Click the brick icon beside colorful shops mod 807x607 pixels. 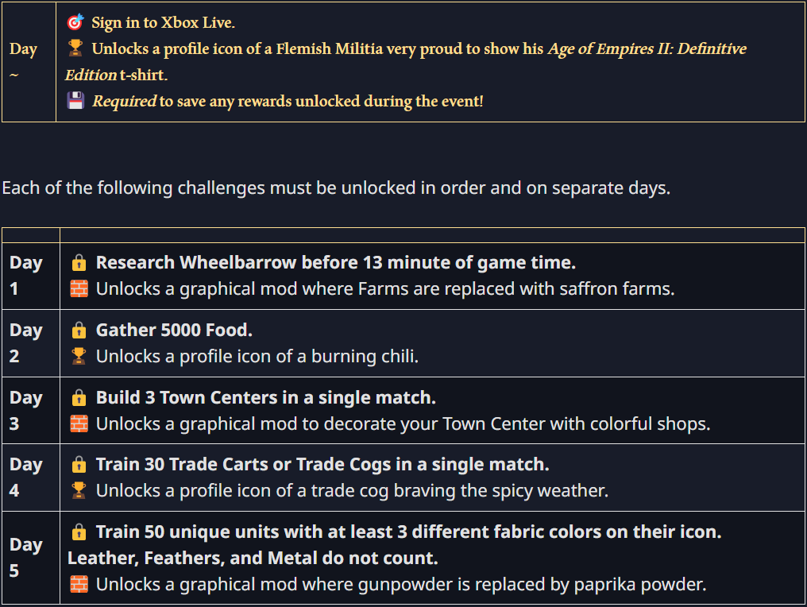[x=79, y=423]
